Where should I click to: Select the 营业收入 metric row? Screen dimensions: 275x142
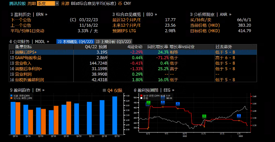pos(133,63)
